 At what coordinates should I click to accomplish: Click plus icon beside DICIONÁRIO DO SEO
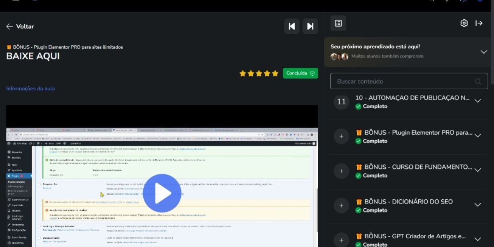(341, 205)
